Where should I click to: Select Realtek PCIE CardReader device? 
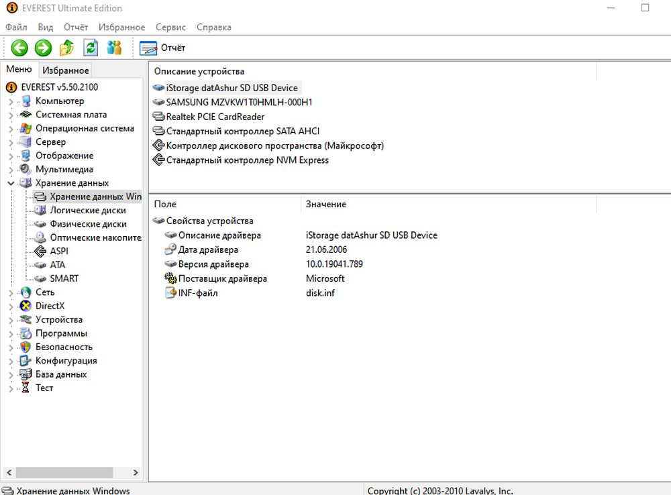pyautogui.click(x=215, y=117)
